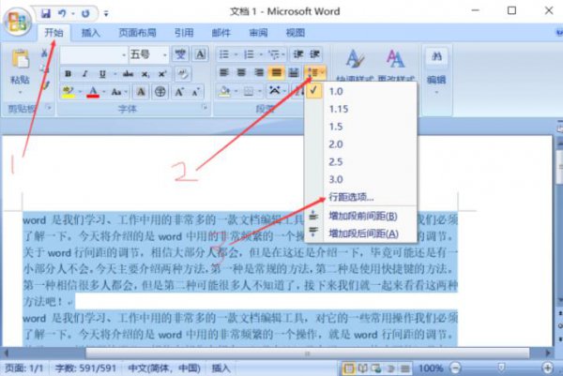Image resolution: width=563 pixels, height=376 pixels.
Task: Open the 字体 dialog launcher
Action: pyautogui.click(x=205, y=107)
